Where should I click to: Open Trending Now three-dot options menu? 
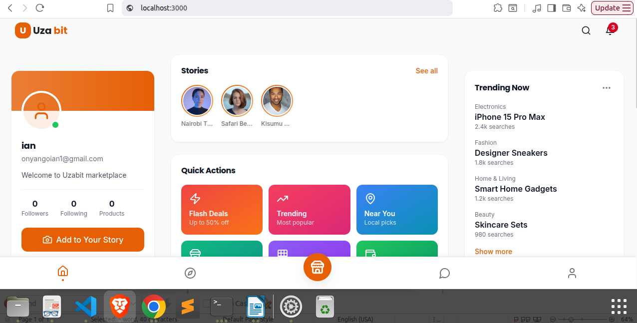[606, 88]
